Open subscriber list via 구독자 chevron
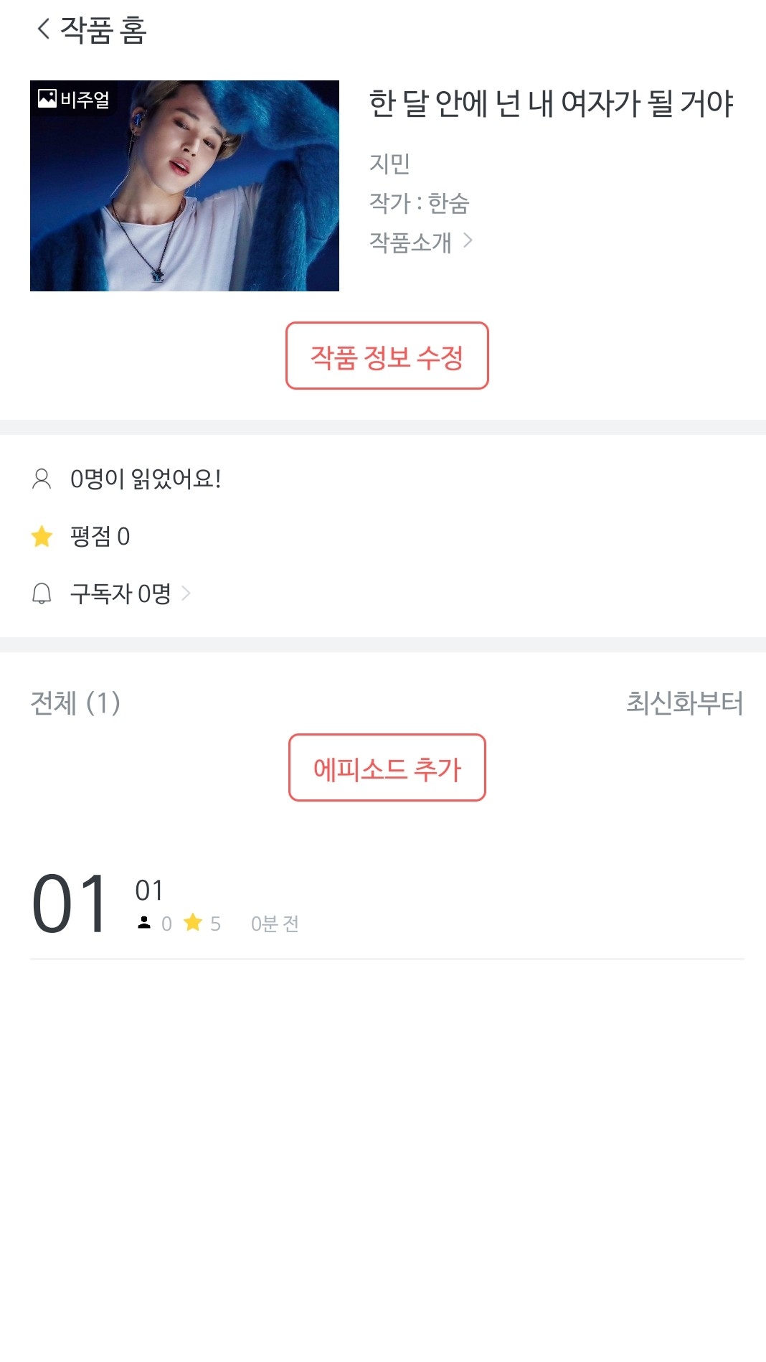Screen dimensions: 766x1362 click(186, 593)
